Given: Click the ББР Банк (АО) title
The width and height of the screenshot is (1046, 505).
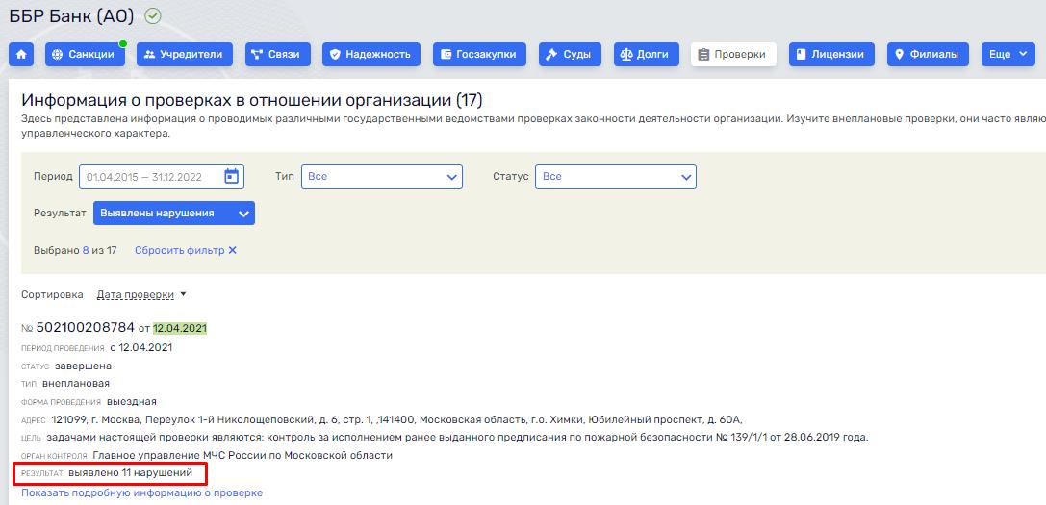Looking at the screenshot, I should 71,16.
